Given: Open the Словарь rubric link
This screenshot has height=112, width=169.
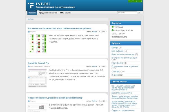Looking at the screenshot, I should tap(116, 72).
